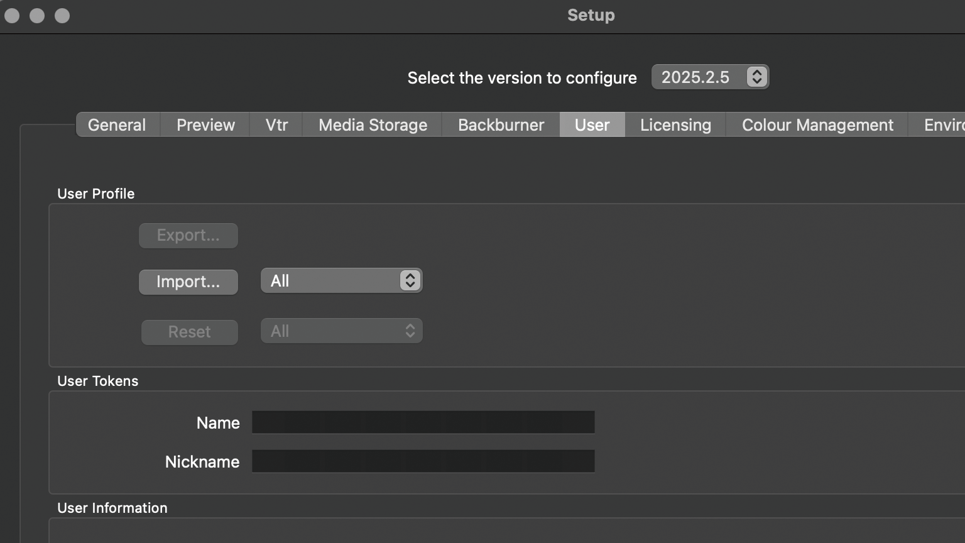Switch to the General tab
This screenshot has width=965, height=543.
coord(117,125)
